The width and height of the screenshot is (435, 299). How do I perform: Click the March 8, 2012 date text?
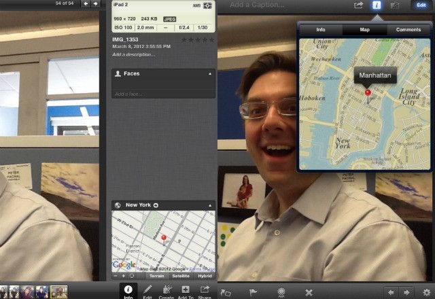[x=141, y=47]
